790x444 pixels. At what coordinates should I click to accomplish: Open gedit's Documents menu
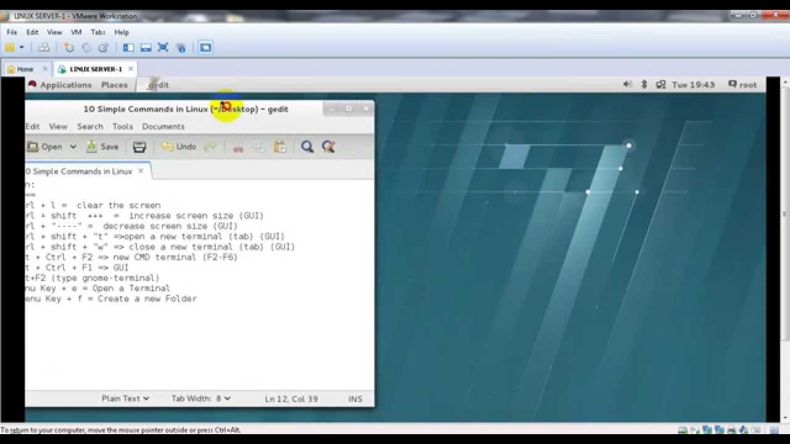pyautogui.click(x=163, y=126)
